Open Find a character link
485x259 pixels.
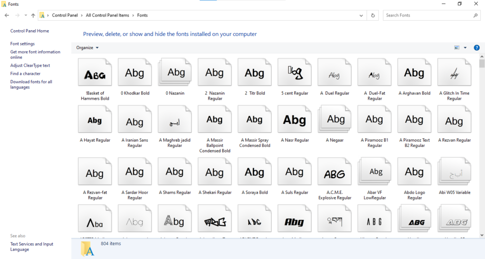point(26,73)
